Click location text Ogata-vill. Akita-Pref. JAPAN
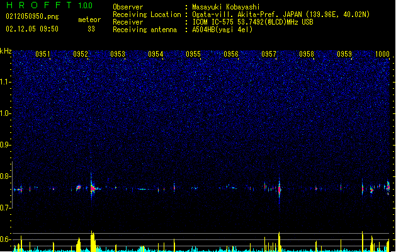This screenshot has height=252, width=396. coord(247,14)
